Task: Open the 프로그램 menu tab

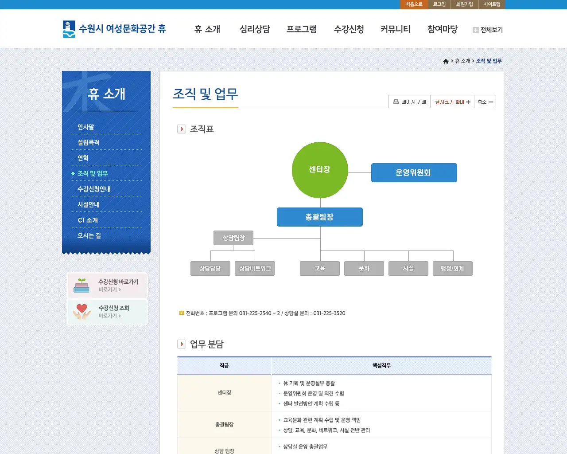Action: click(x=302, y=29)
